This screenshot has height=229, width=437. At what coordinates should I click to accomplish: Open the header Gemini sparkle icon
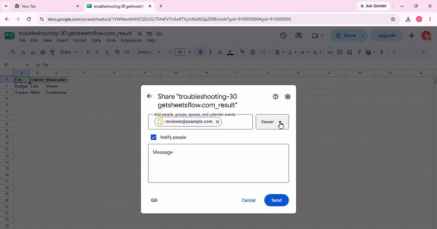click(412, 35)
